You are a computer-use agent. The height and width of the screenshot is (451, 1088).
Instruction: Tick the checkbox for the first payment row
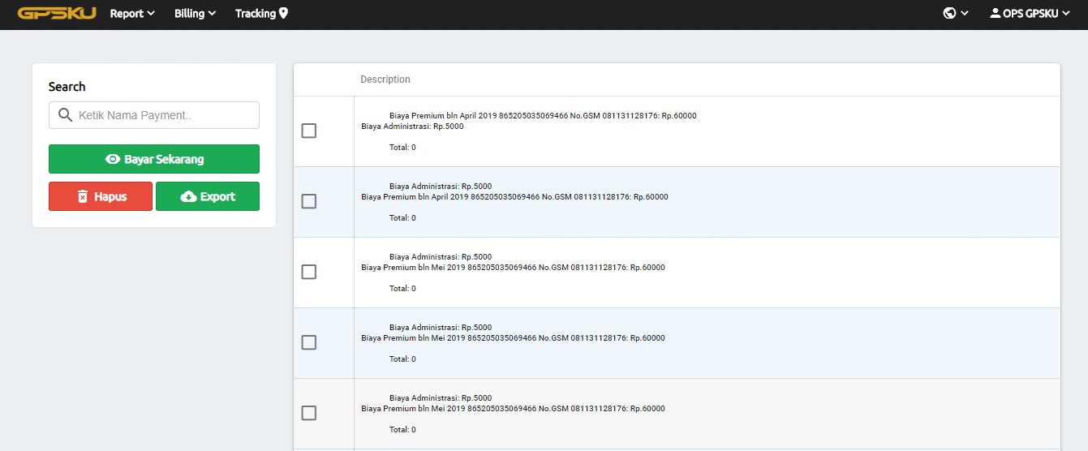(x=308, y=131)
